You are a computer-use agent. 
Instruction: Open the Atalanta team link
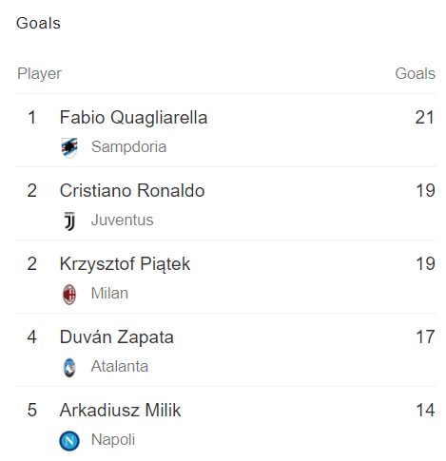(x=120, y=366)
